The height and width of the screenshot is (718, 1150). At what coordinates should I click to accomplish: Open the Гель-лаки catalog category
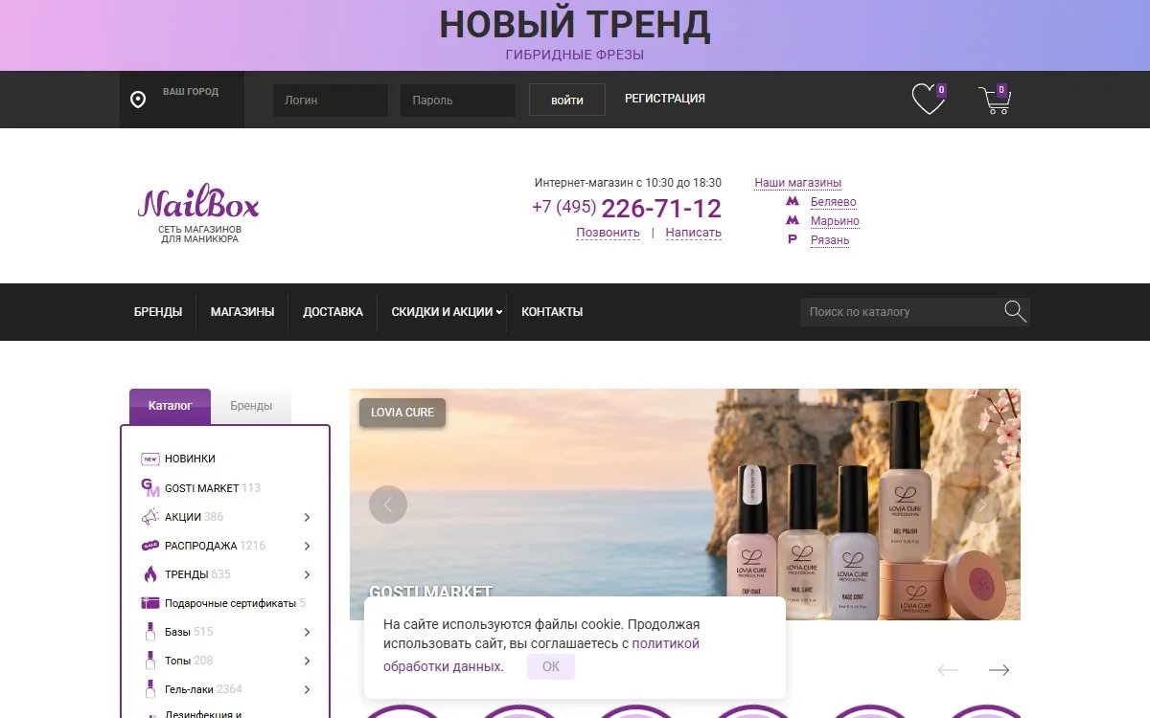click(190, 689)
